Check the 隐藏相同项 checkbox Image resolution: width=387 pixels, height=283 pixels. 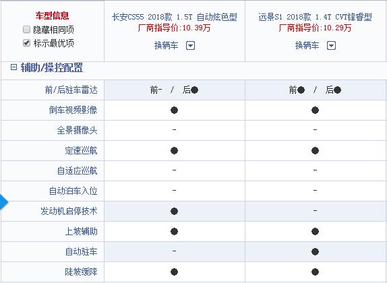click(x=26, y=30)
